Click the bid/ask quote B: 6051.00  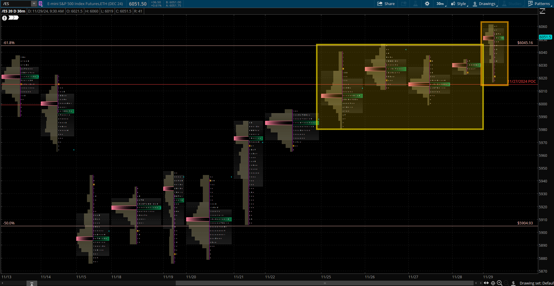tap(173, 2)
